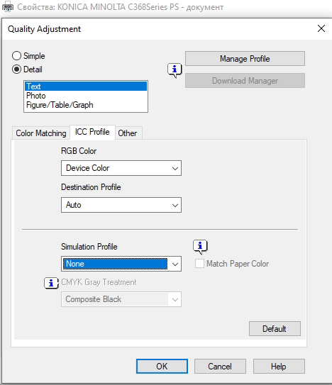The height and width of the screenshot is (385, 332).
Task: Click the info icon above Match Paper Color
Action: coord(200,247)
